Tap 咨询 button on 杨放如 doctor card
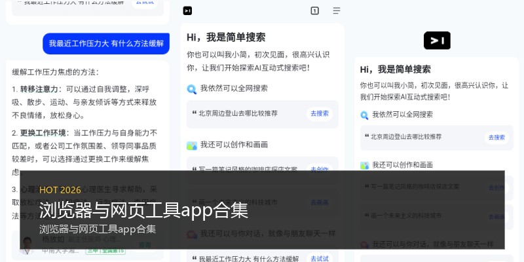This screenshot has width=524, height=262. 145,245
